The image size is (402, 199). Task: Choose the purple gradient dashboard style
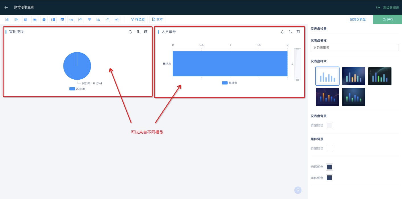pyautogui.click(x=327, y=97)
